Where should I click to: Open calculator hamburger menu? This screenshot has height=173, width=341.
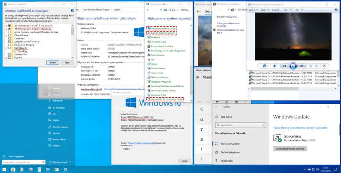[x=198, y=77]
